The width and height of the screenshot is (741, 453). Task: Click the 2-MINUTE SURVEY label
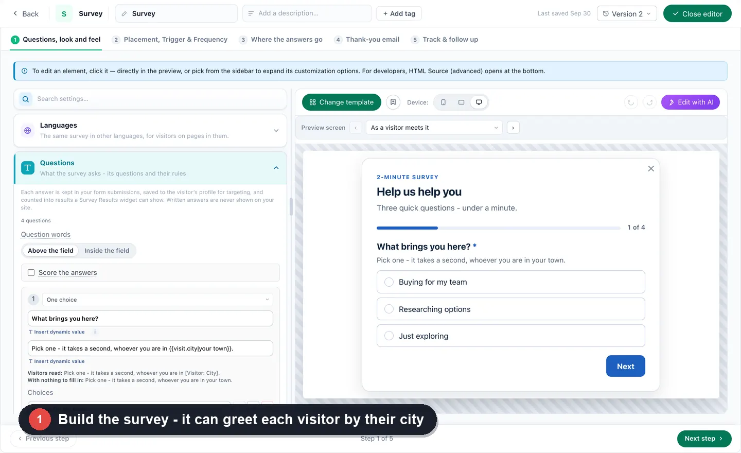click(x=408, y=177)
